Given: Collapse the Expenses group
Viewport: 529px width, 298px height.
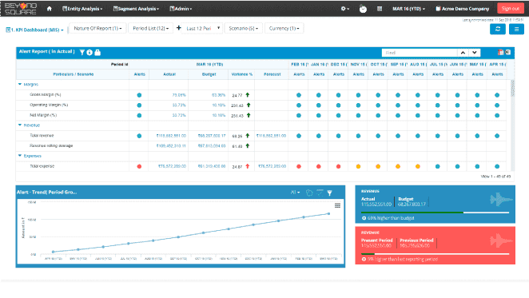Looking at the screenshot, I should point(20,156).
